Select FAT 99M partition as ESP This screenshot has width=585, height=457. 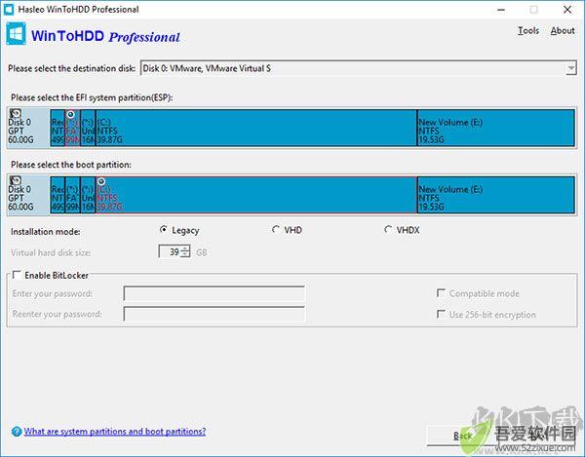(x=72, y=128)
